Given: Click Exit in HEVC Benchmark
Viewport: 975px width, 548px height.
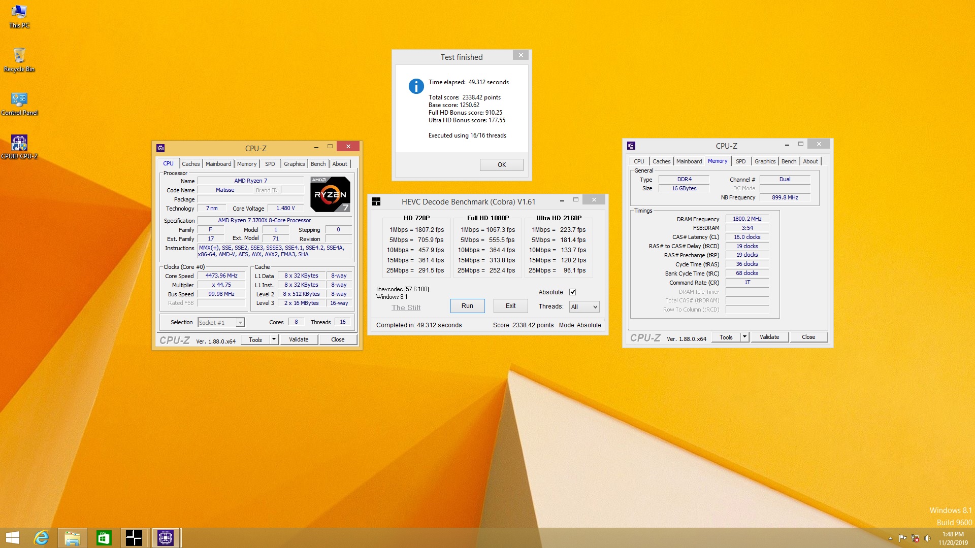Looking at the screenshot, I should (x=511, y=306).
